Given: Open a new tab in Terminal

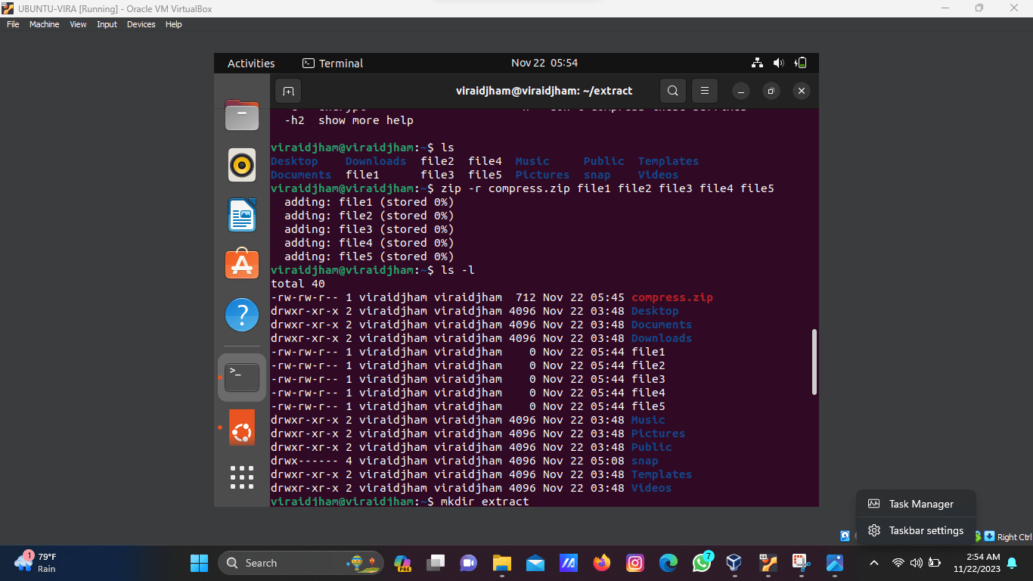Looking at the screenshot, I should point(288,91).
